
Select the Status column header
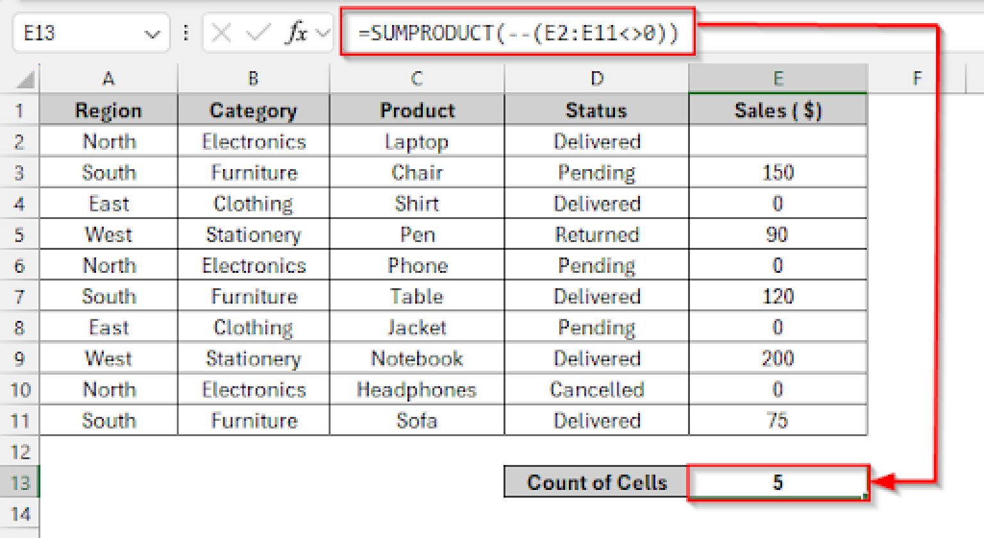tap(596, 110)
